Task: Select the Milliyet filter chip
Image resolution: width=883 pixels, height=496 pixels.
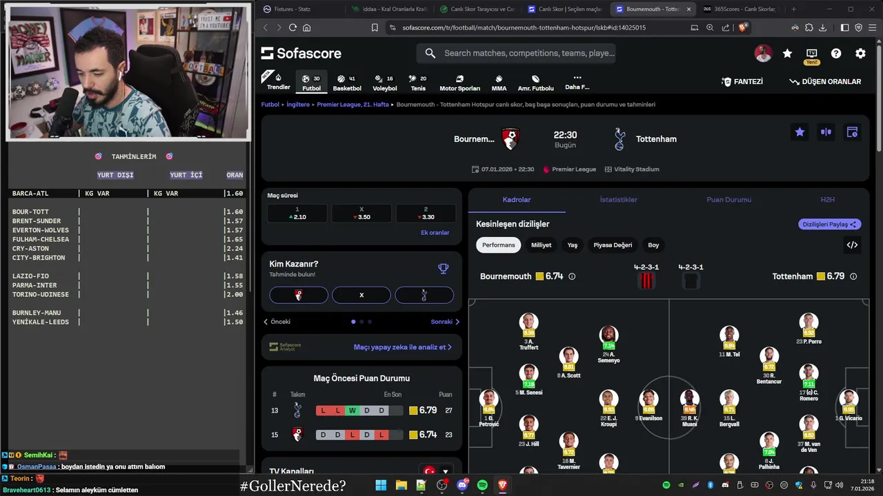Action: click(541, 245)
